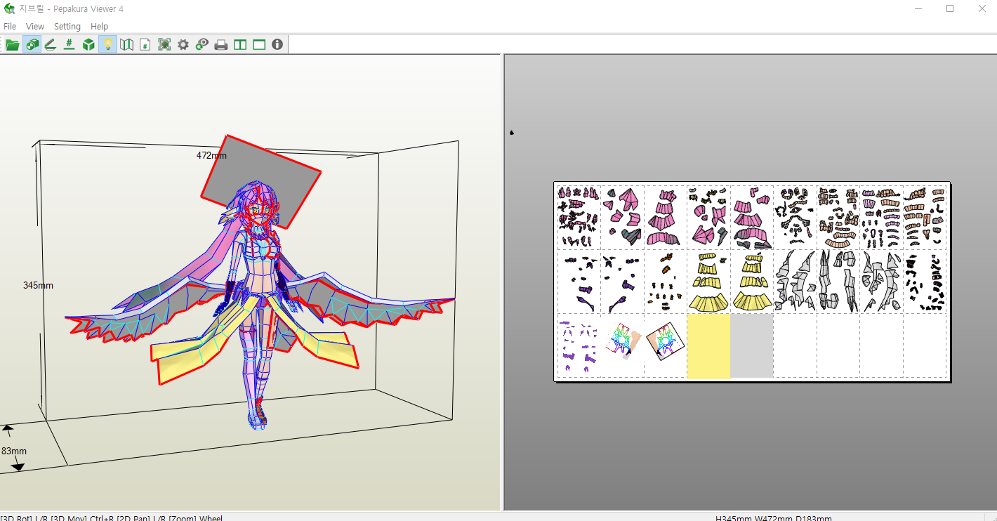Click the 472mm width dimension label

(211, 155)
